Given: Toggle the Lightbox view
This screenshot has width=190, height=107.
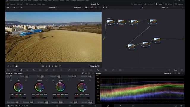Looking at the screenshot, I should tap(179, 4).
